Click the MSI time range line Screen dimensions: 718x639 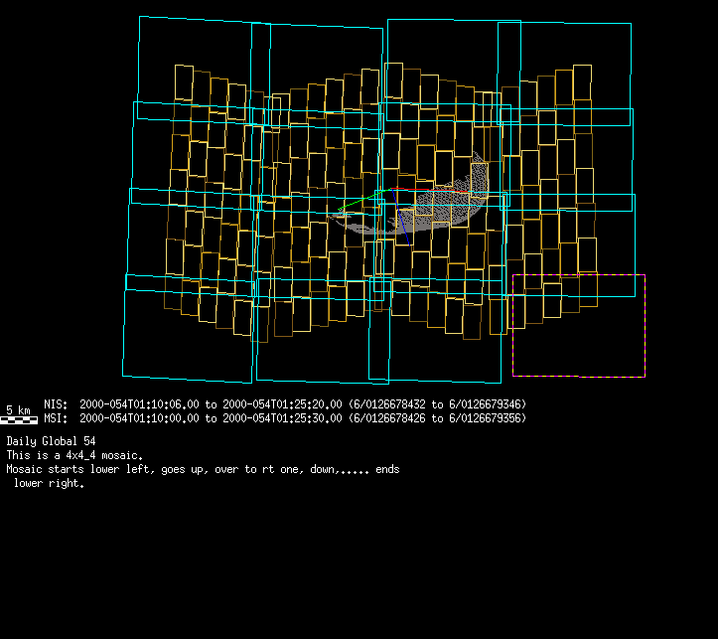point(285,418)
